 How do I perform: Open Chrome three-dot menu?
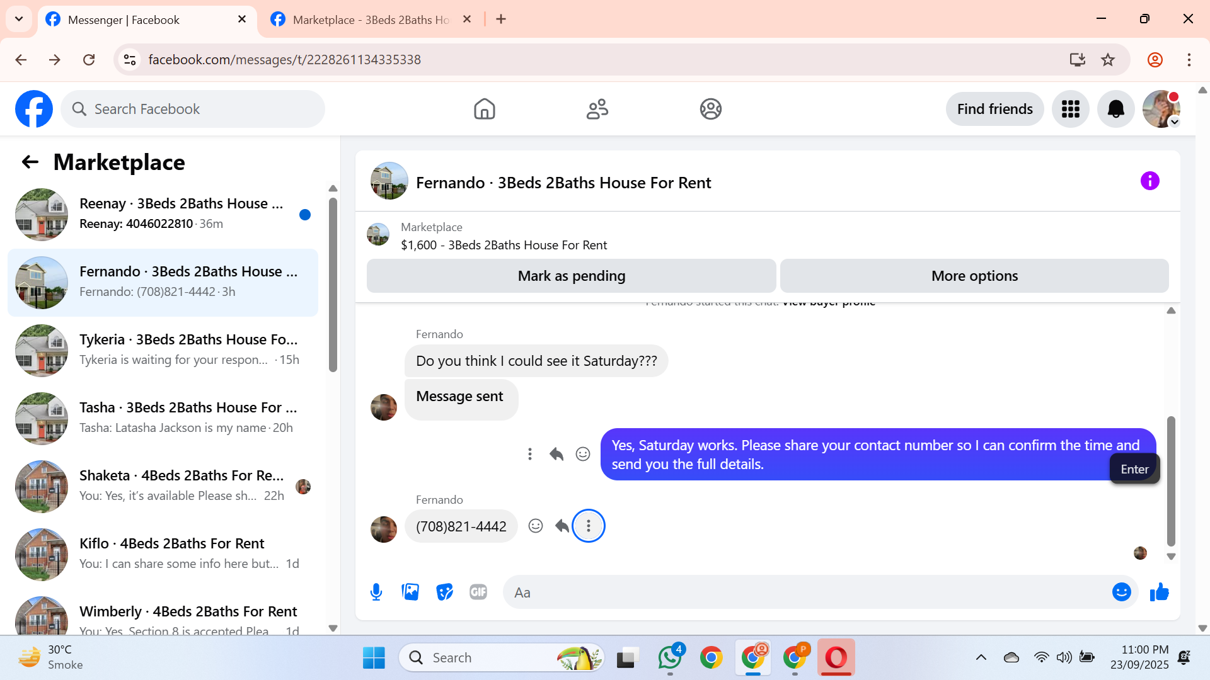(1189, 60)
